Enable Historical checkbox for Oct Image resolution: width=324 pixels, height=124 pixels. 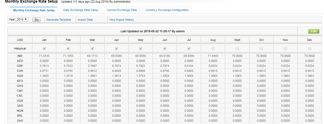tap(261, 48)
